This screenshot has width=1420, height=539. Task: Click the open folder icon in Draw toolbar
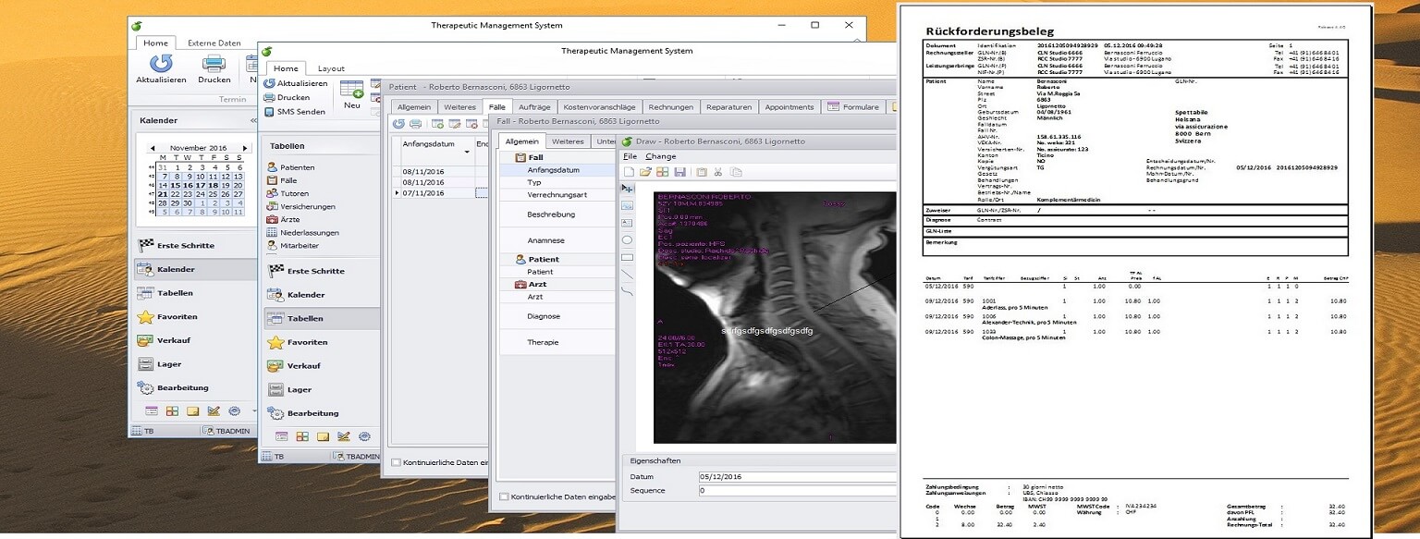(x=645, y=172)
